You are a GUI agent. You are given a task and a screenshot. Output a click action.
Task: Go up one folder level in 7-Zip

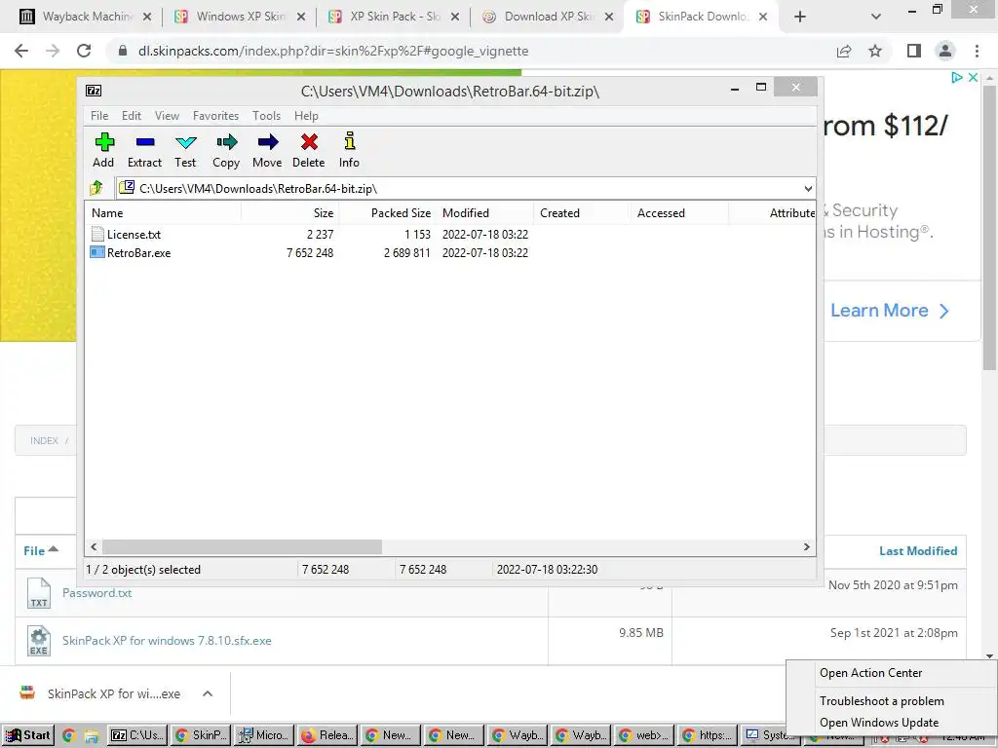tap(96, 188)
